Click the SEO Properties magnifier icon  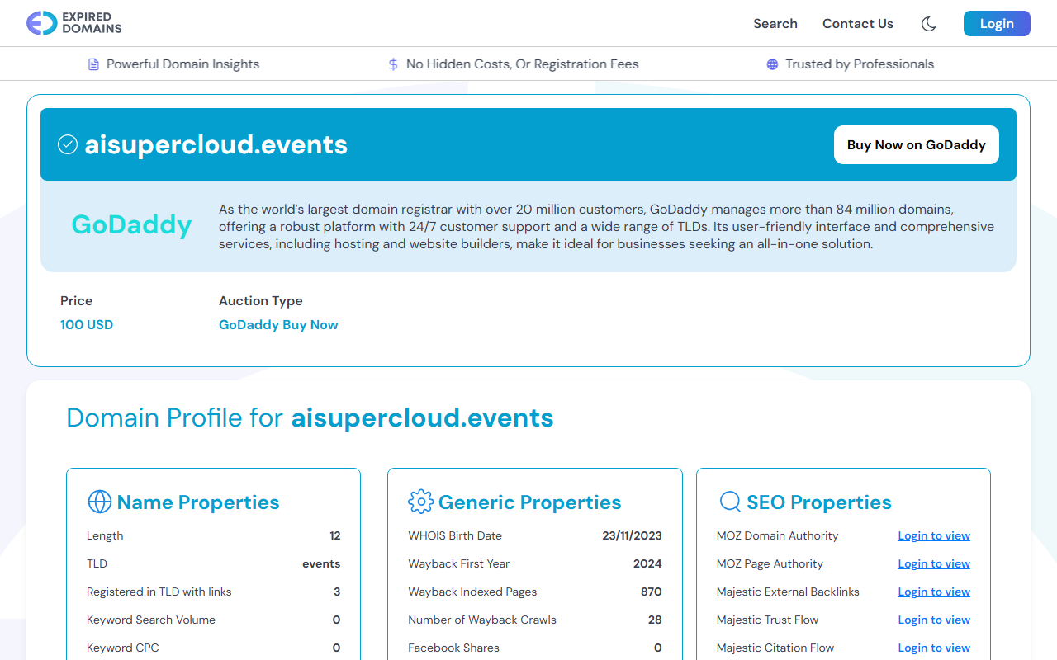(x=730, y=502)
